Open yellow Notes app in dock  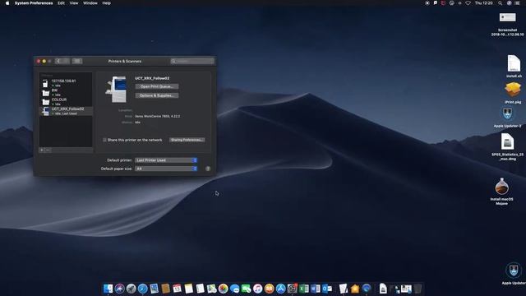click(x=188, y=289)
